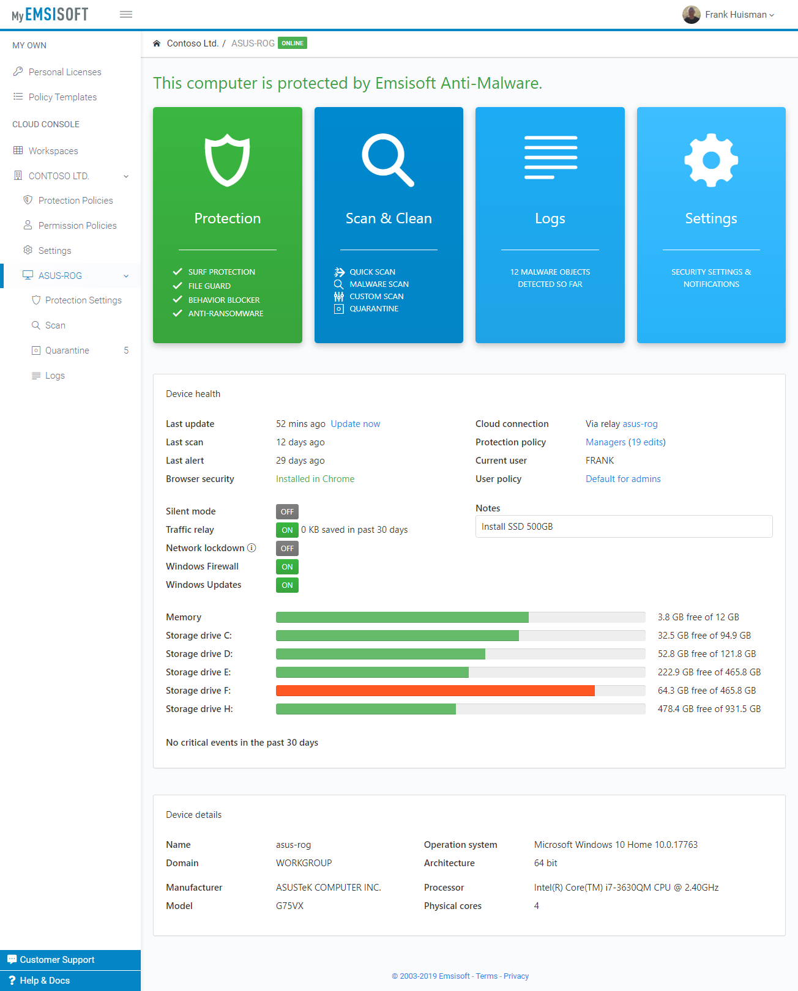Click the Memory usage bar
798x991 pixels.
coord(460,617)
